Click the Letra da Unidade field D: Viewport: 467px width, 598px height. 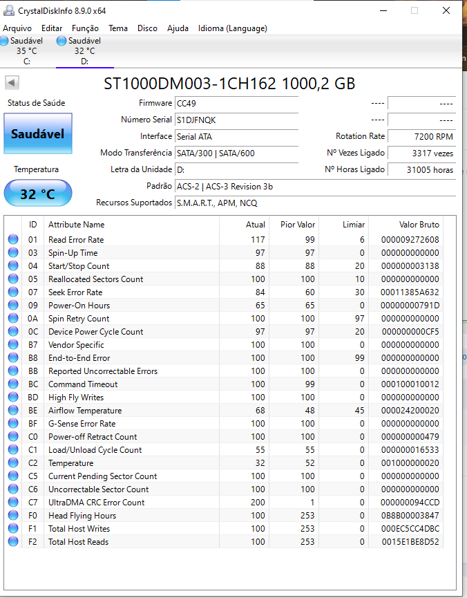[236, 169]
